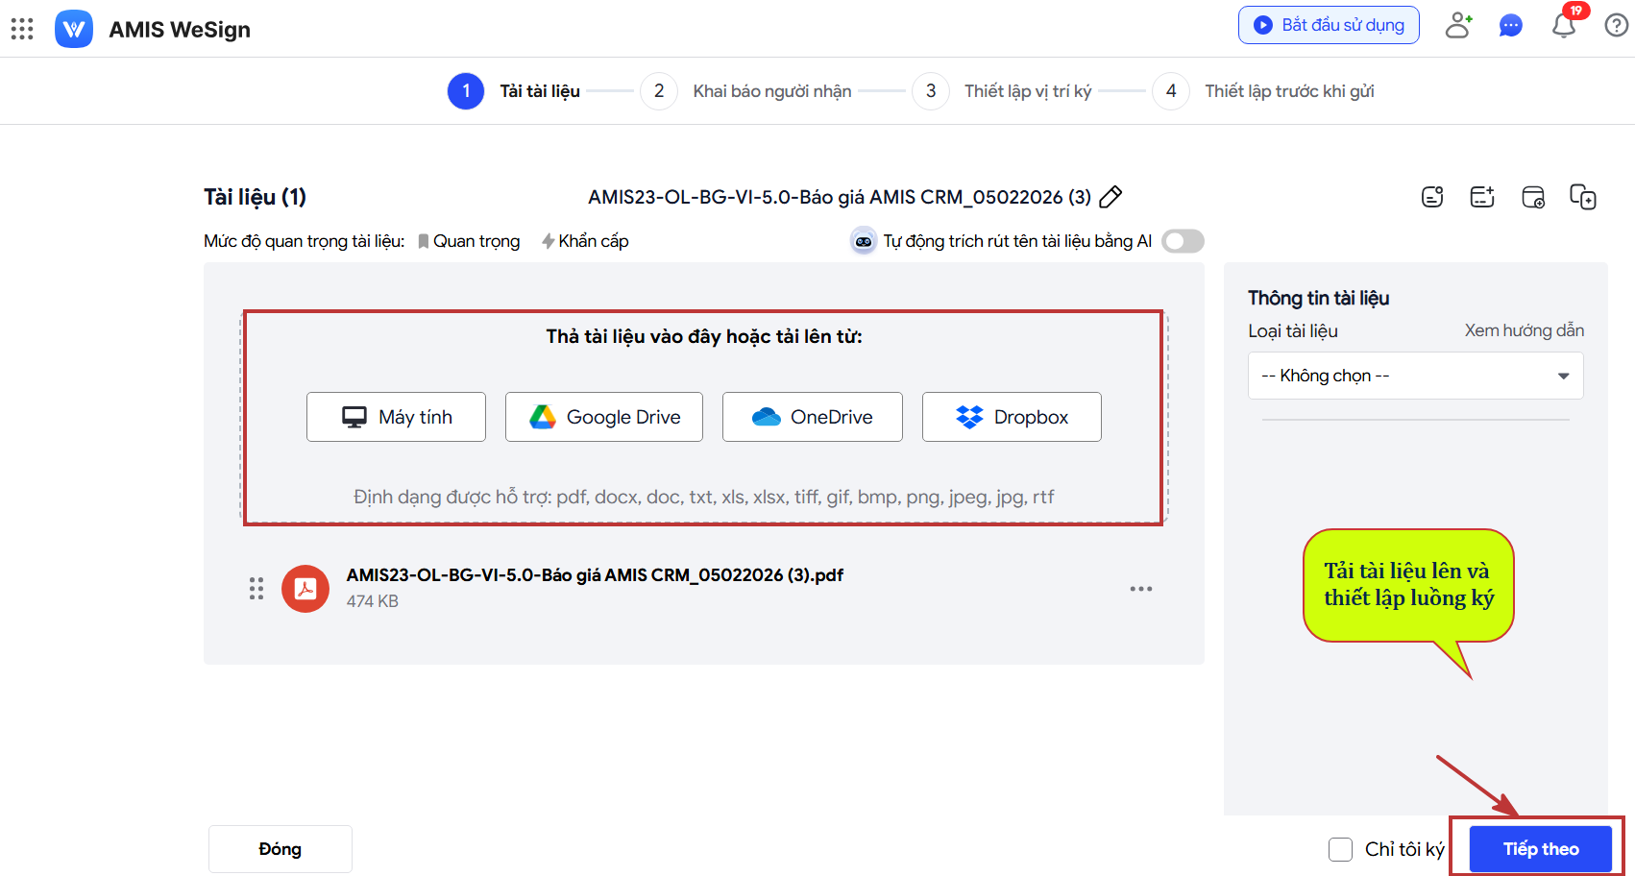This screenshot has height=876, width=1635.
Task: Grab the drag handle of the PDF row
Action: pos(256,589)
